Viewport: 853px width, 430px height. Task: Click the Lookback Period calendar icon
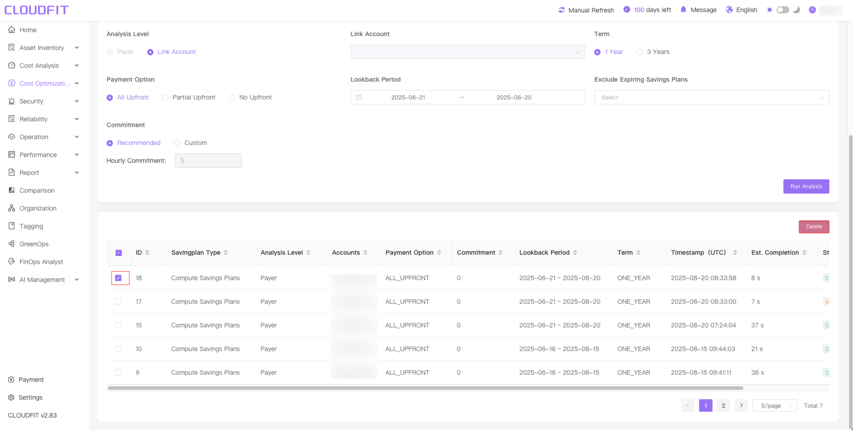pos(359,97)
